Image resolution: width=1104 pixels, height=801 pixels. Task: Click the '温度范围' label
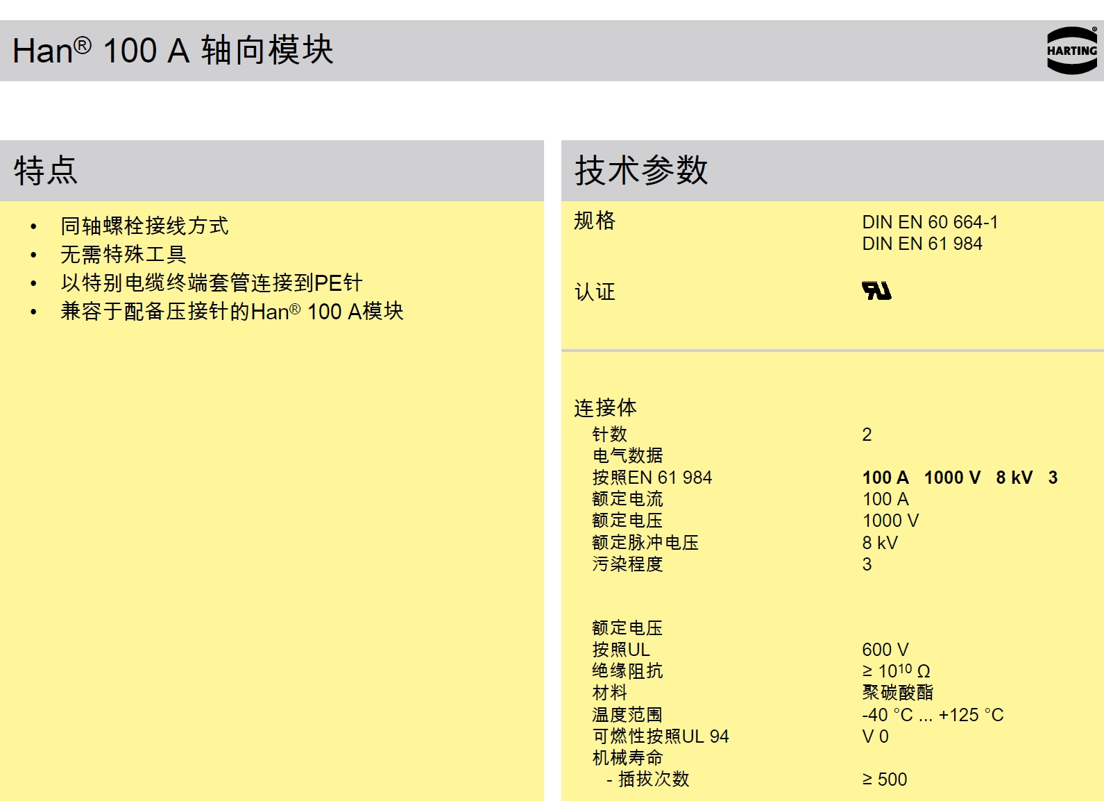coord(628,715)
